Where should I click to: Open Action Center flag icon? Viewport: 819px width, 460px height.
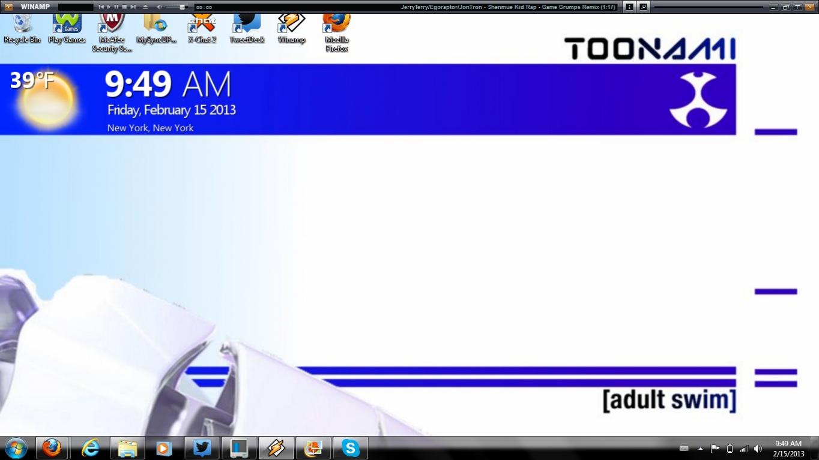715,449
